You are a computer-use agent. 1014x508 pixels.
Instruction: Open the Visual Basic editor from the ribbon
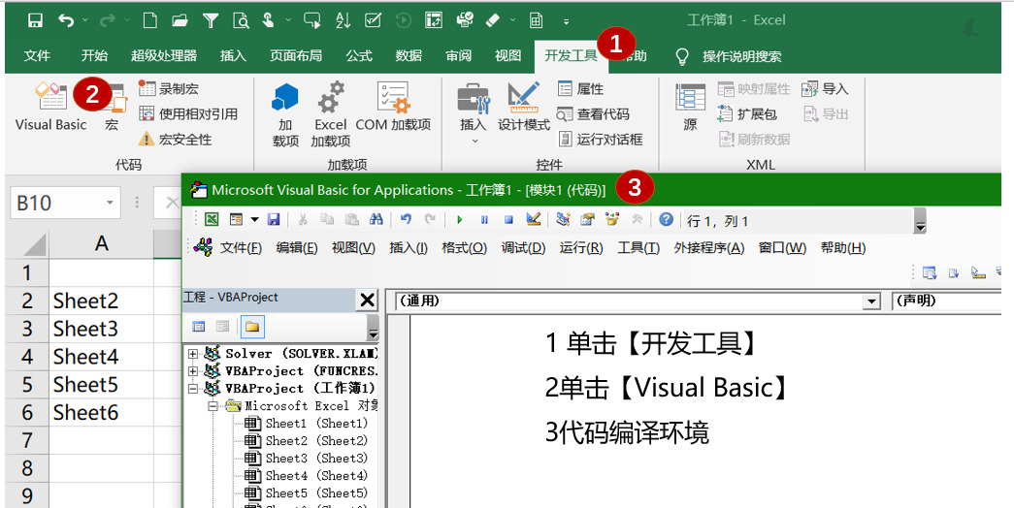[x=51, y=107]
